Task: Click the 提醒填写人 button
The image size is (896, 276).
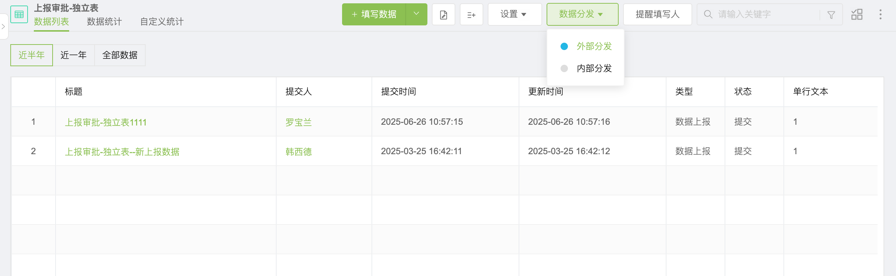Action: point(658,14)
